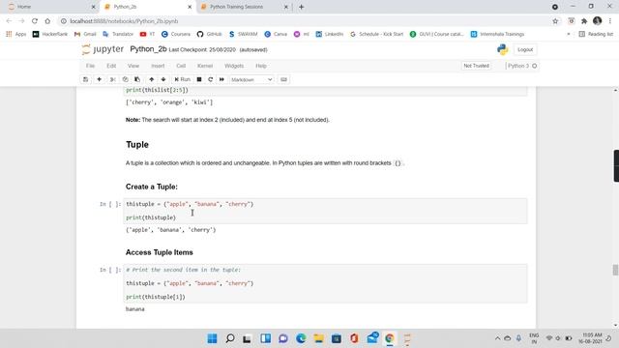Open the cell type Markdown dropdown
Image resolution: width=619 pixels, height=348 pixels.
(x=251, y=79)
